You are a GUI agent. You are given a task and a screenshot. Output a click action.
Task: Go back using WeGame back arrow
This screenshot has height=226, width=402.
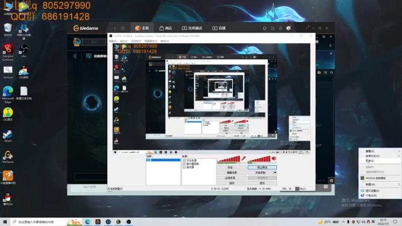tap(115, 28)
